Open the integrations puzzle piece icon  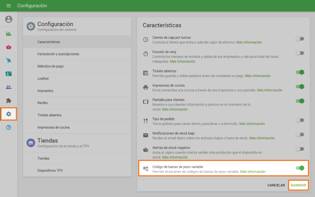[x=9, y=100]
